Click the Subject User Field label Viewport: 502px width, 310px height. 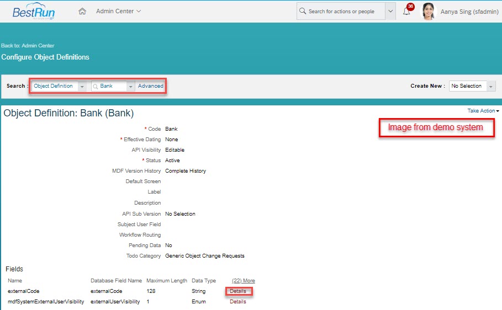(x=139, y=225)
